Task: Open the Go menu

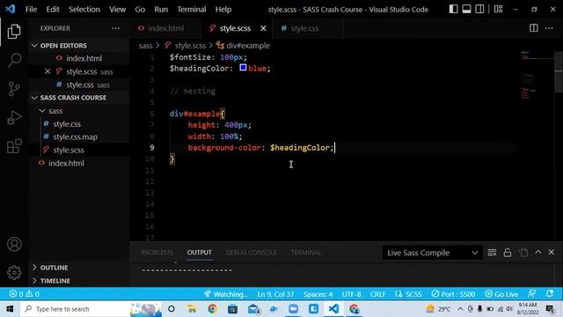Action: [x=140, y=10]
